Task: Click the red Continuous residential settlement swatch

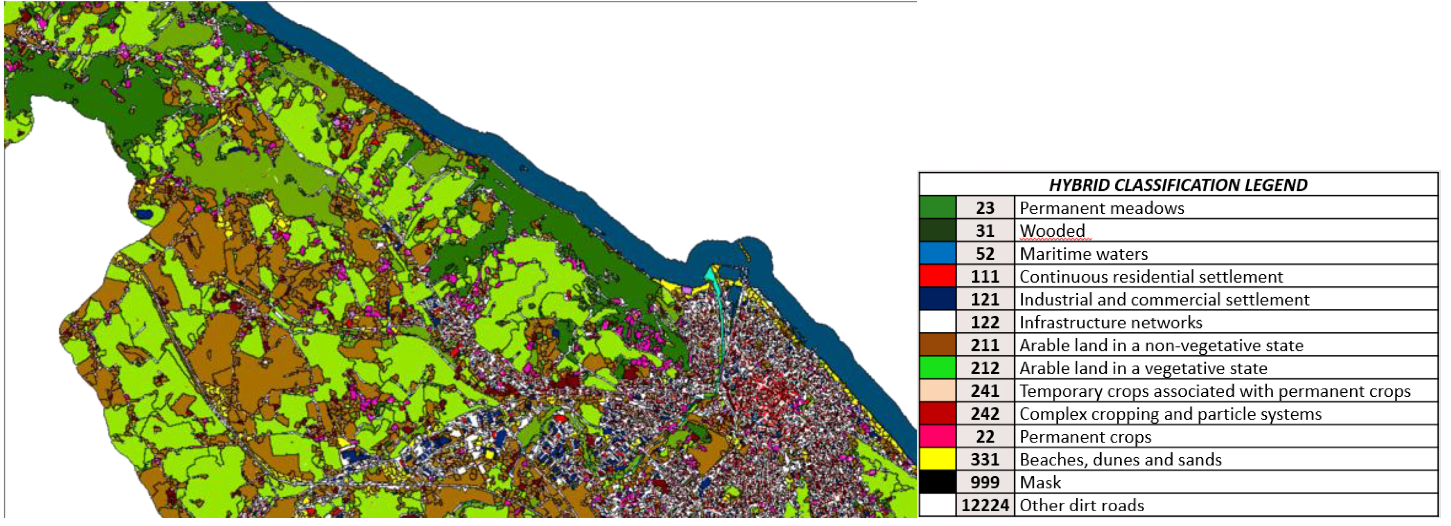Action: coord(937,276)
